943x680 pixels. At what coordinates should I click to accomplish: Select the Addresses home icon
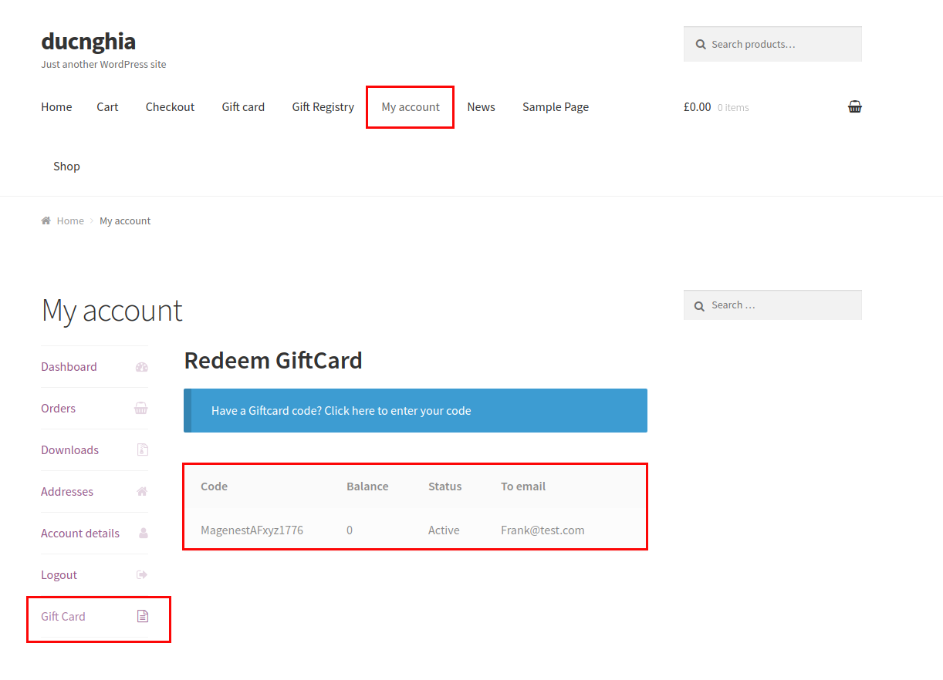tap(141, 491)
